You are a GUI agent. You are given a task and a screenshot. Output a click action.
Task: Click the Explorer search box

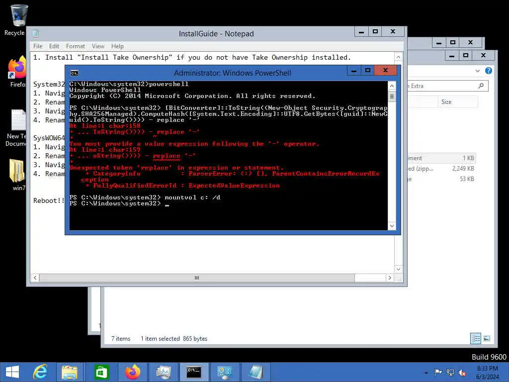point(447,86)
